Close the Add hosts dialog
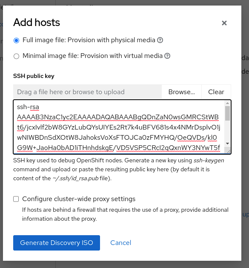 pos(224,23)
